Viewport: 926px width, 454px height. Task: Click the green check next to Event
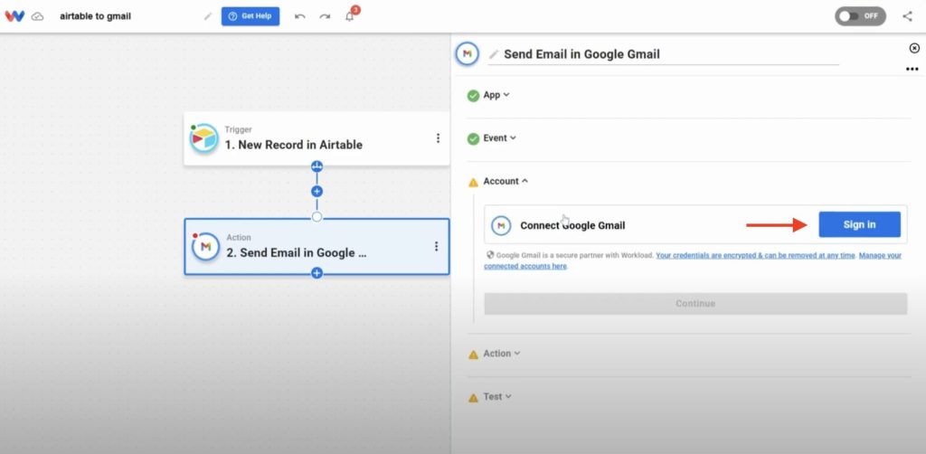[x=473, y=138]
